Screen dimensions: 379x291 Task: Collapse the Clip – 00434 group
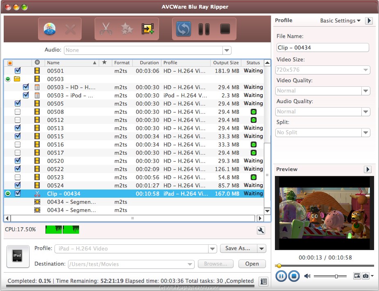click(x=8, y=194)
